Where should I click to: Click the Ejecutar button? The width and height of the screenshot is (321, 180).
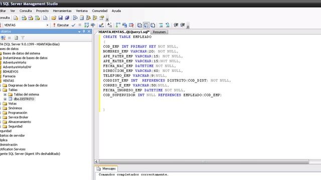coord(61,25)
